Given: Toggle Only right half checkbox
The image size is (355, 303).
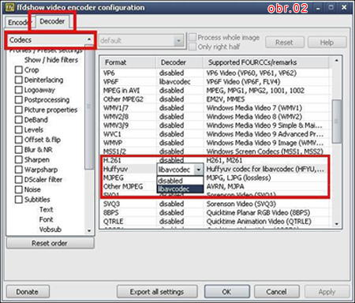Looking at the screenshot, I should click(192, 47).
